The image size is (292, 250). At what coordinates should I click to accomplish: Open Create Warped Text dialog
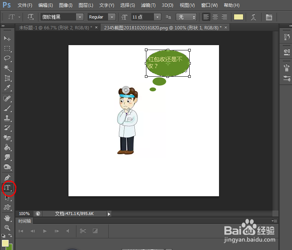tap(253, 17)
